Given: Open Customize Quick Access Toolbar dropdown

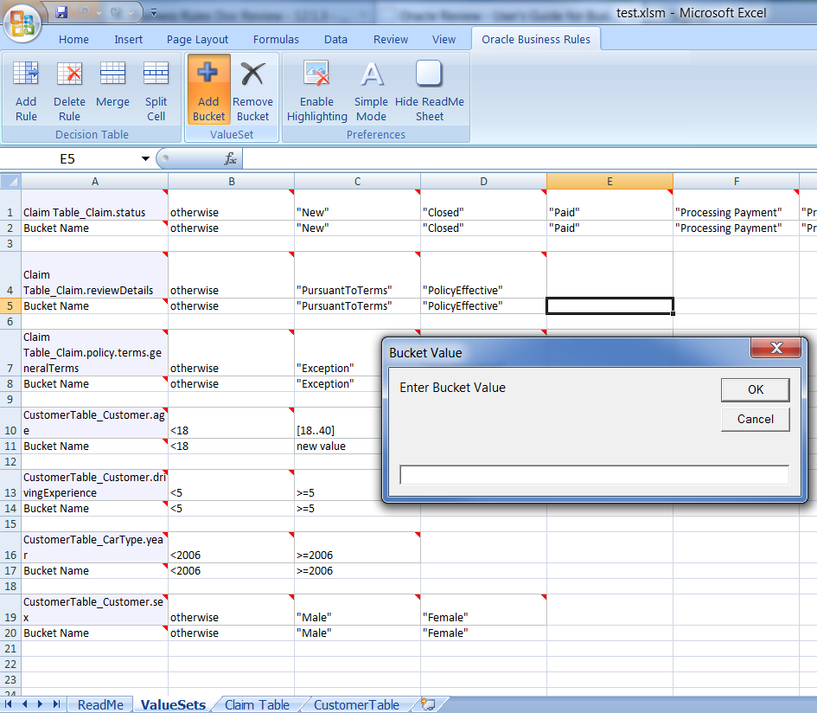Looking at the screenshot, I should coord(154,12).
